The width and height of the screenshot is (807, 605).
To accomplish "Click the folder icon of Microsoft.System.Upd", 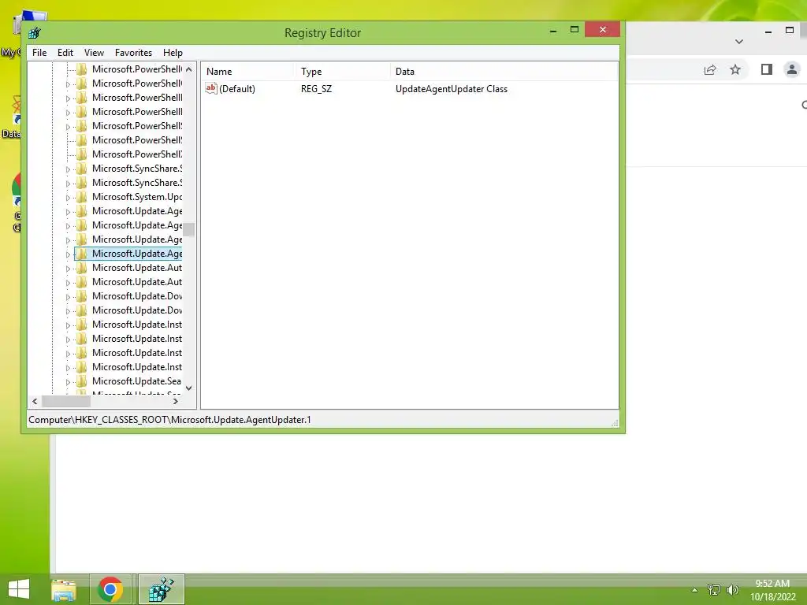I will coord(81,197).
